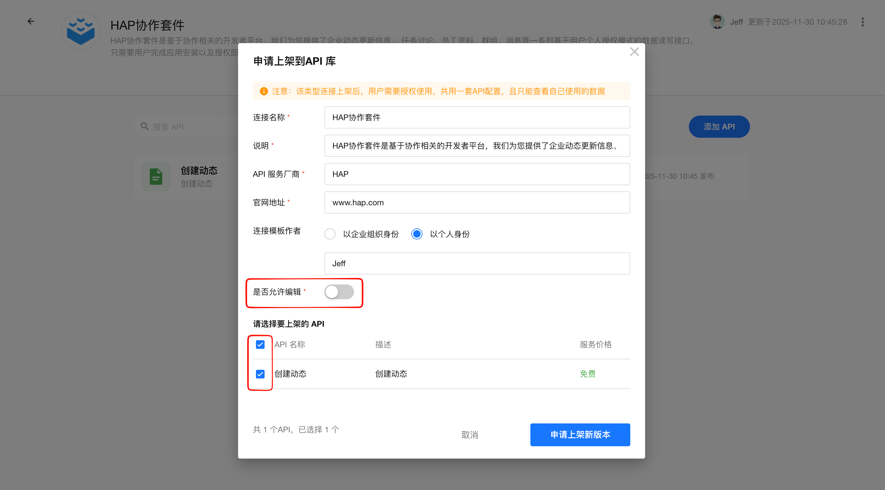This screenshot has height=490, width=885.
Task: Click the 取消 button
Action: (x=469, y=435)
